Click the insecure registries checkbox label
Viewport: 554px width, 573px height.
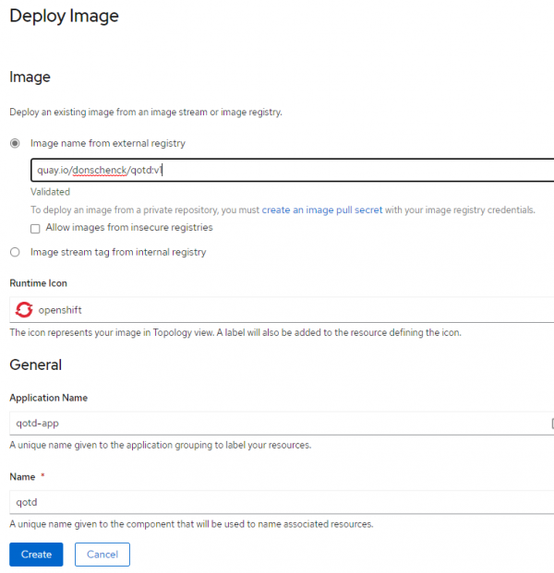[x=128, y=228]
